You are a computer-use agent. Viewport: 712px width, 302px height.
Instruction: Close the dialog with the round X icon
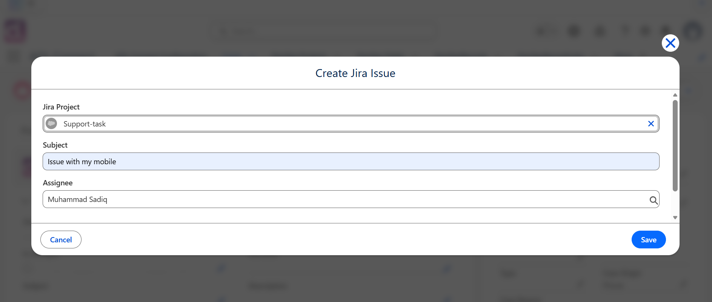(670, 43)
